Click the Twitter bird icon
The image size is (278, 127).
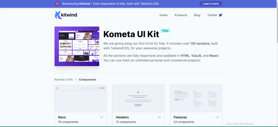point(220,15)
